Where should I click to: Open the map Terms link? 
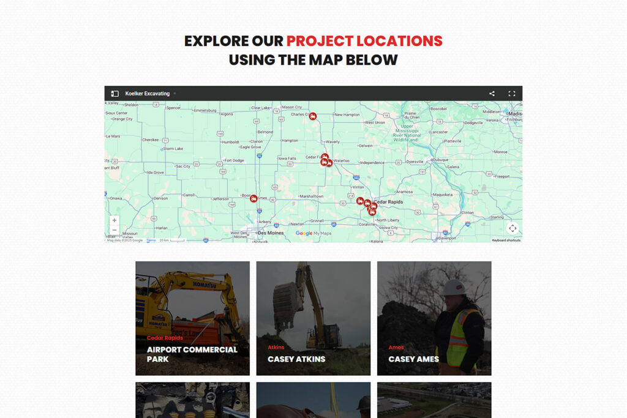tap(151, 240)
